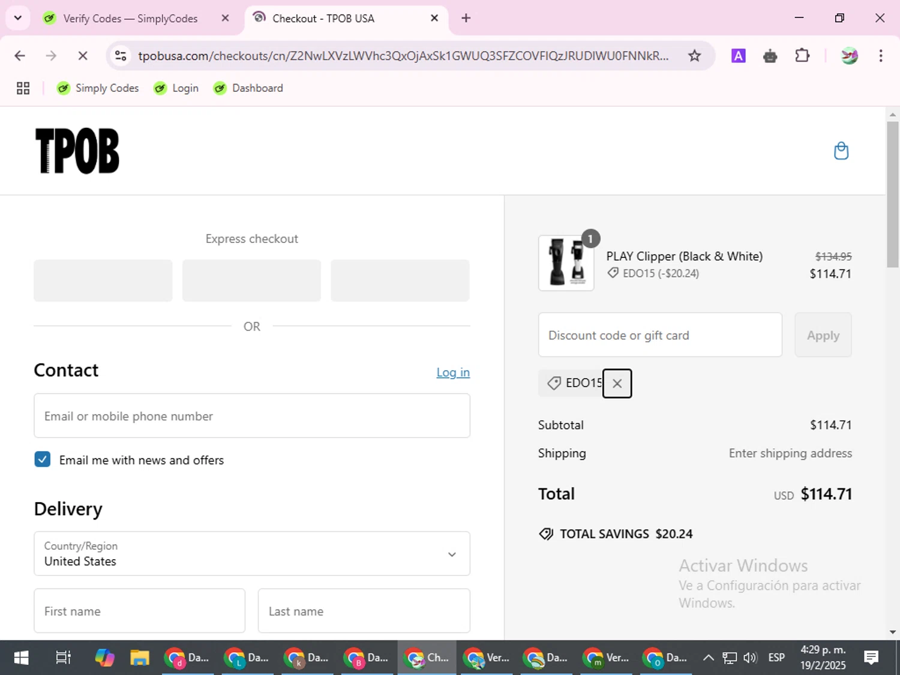This screenshot has height=675, width=900.
Task: Switch the ESP input language
Action: 776,658
